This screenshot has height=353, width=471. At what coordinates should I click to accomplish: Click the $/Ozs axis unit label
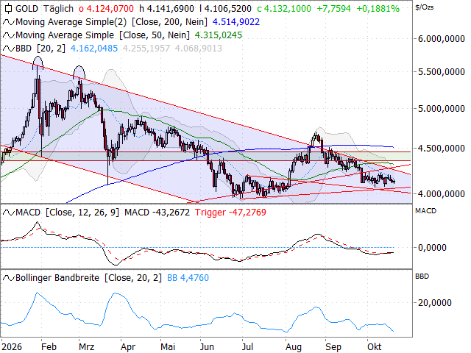click(x=424, y=7)
